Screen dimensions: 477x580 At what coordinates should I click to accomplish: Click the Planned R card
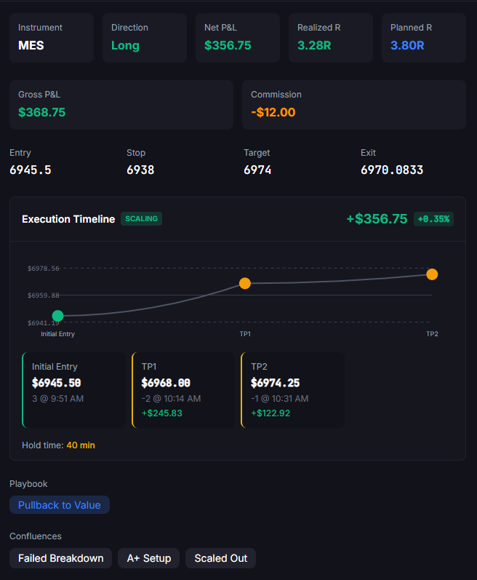pyautogui.click(x=424, y=38)
